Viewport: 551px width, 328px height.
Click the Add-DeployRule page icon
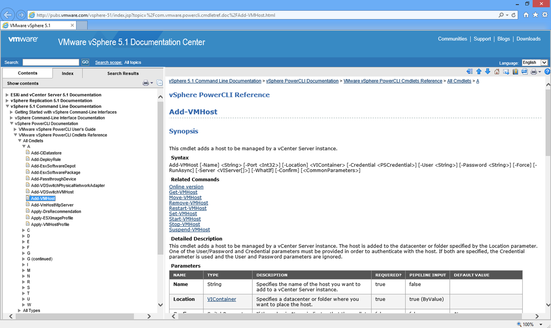(x=28, y=159)
